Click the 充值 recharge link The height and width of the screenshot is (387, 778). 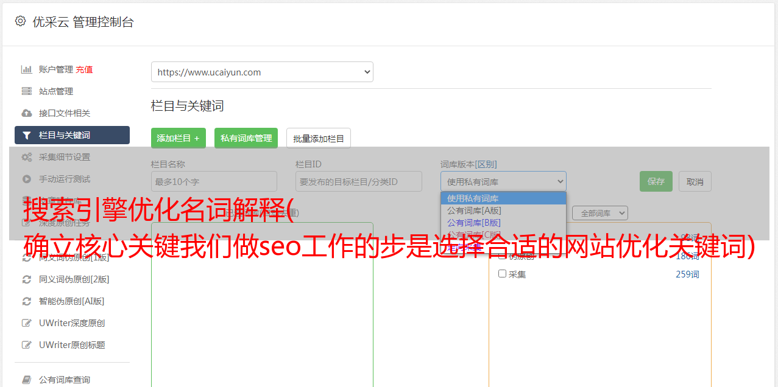pos(84,69)
